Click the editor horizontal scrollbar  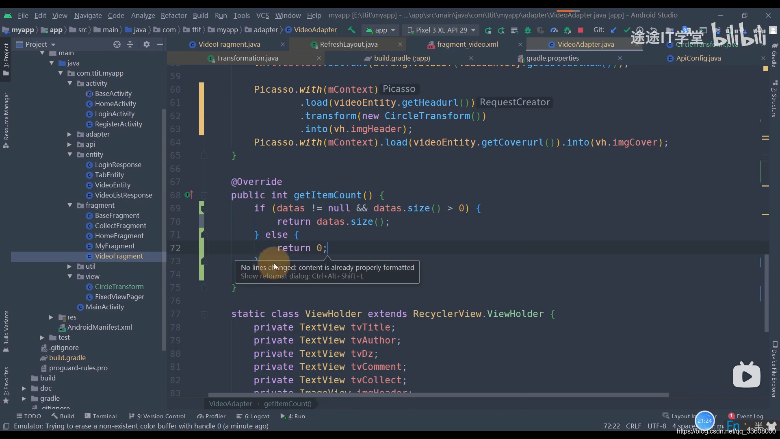(x=439, y=395)
